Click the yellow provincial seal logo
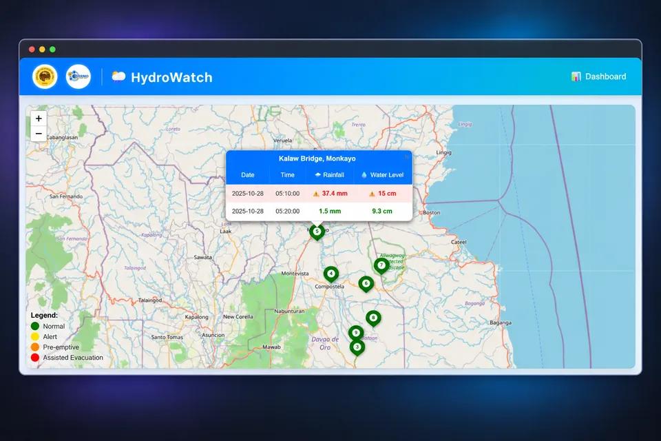The image size is (661, 441). [45, 76]
